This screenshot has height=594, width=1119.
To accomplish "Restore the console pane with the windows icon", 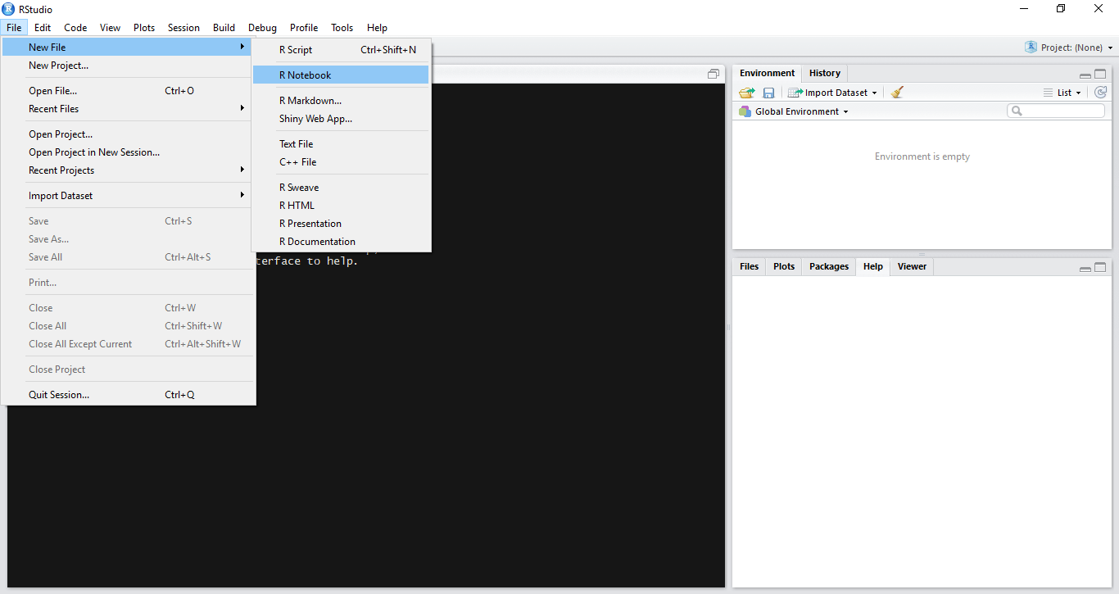I will [x=714, y=74].
